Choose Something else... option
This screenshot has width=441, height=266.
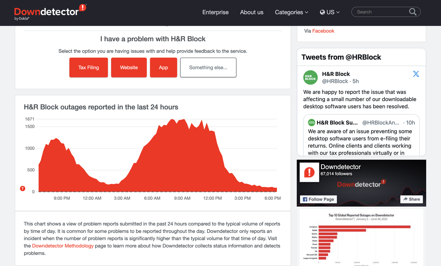(208, 67)
